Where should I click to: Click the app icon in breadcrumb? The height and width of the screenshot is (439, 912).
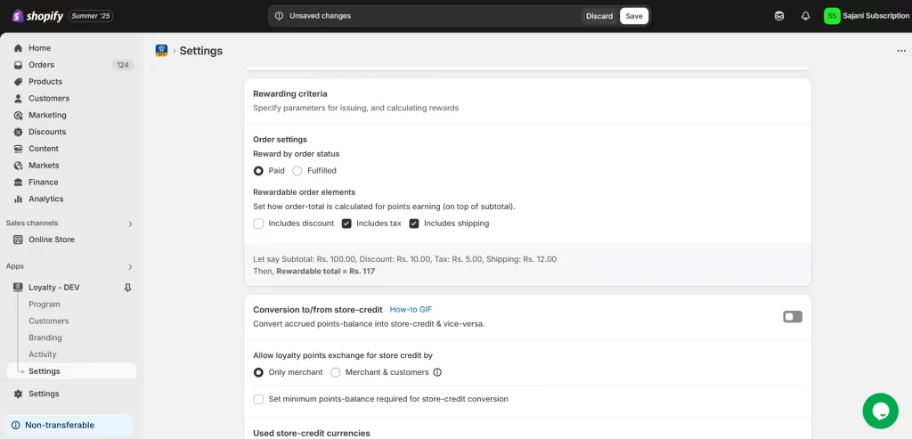pos(162,51)
